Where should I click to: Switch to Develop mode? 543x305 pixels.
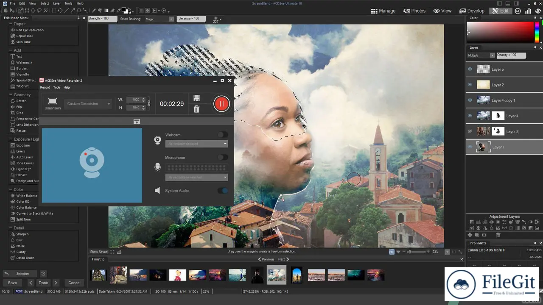point(471,11)
